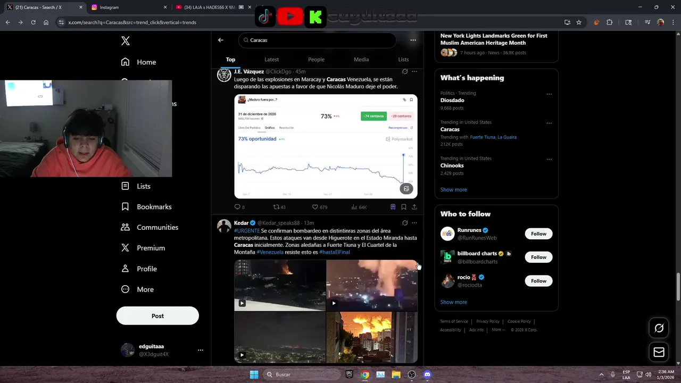Open account menu dots beside edguitaaa
This screenshot has height=383, width=681.
(x=201, y=350)
